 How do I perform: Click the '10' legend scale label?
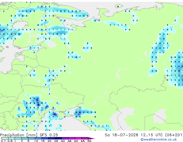36,141
